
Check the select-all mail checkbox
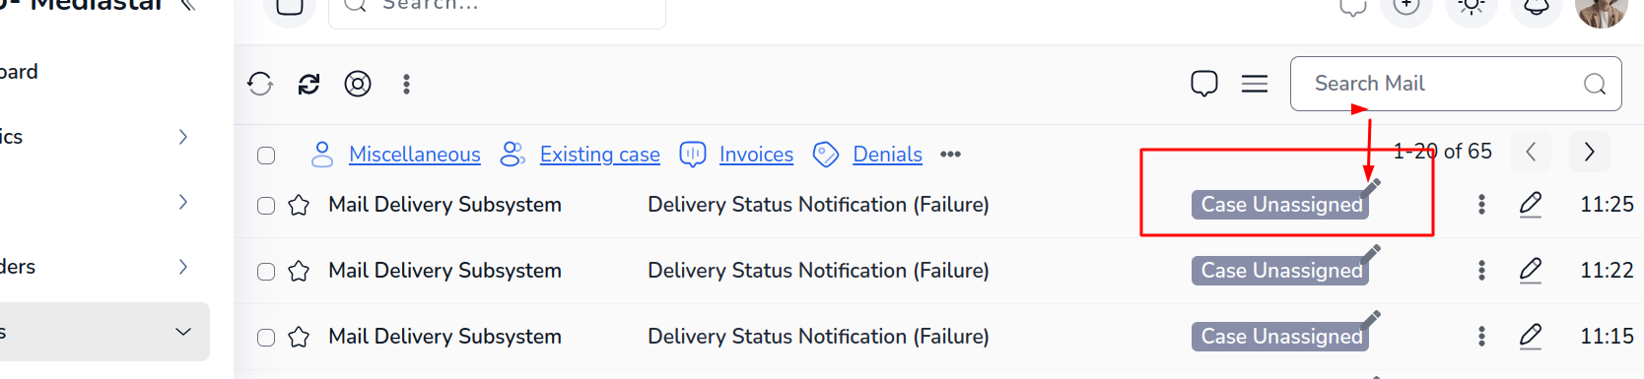coord(266,156)
